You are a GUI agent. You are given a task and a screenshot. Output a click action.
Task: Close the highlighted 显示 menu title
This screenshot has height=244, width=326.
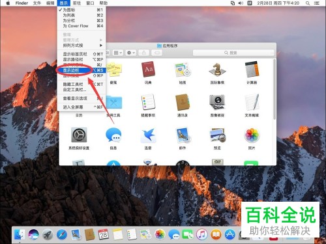tap(63, 3)
